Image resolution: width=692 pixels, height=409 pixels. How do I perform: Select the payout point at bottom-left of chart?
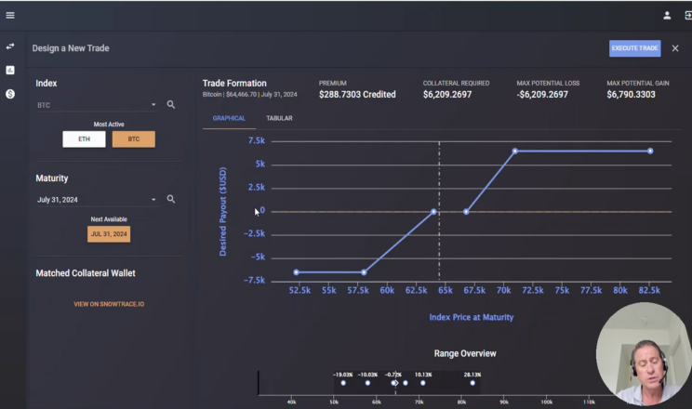tap(296, 272)
